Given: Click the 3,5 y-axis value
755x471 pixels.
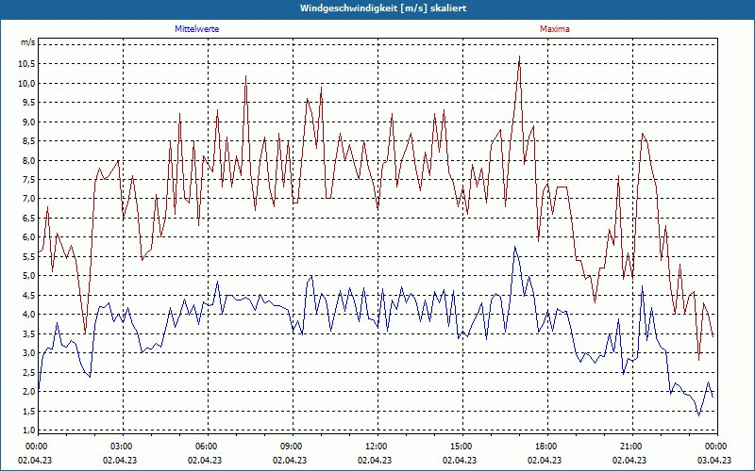Looking at the screenshot, I should [x=28, y=333].
